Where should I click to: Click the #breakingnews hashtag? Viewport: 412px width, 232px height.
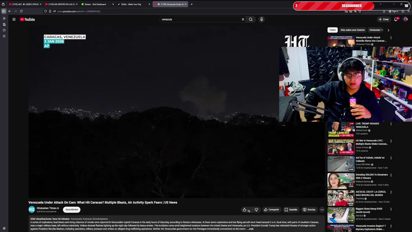click(100, 219)
